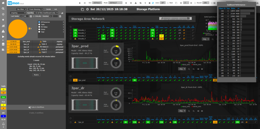Viewport: 260px width, 129px height.
Task: Open the bar chart icon in the sidebar
Action: tap(3, 26)
